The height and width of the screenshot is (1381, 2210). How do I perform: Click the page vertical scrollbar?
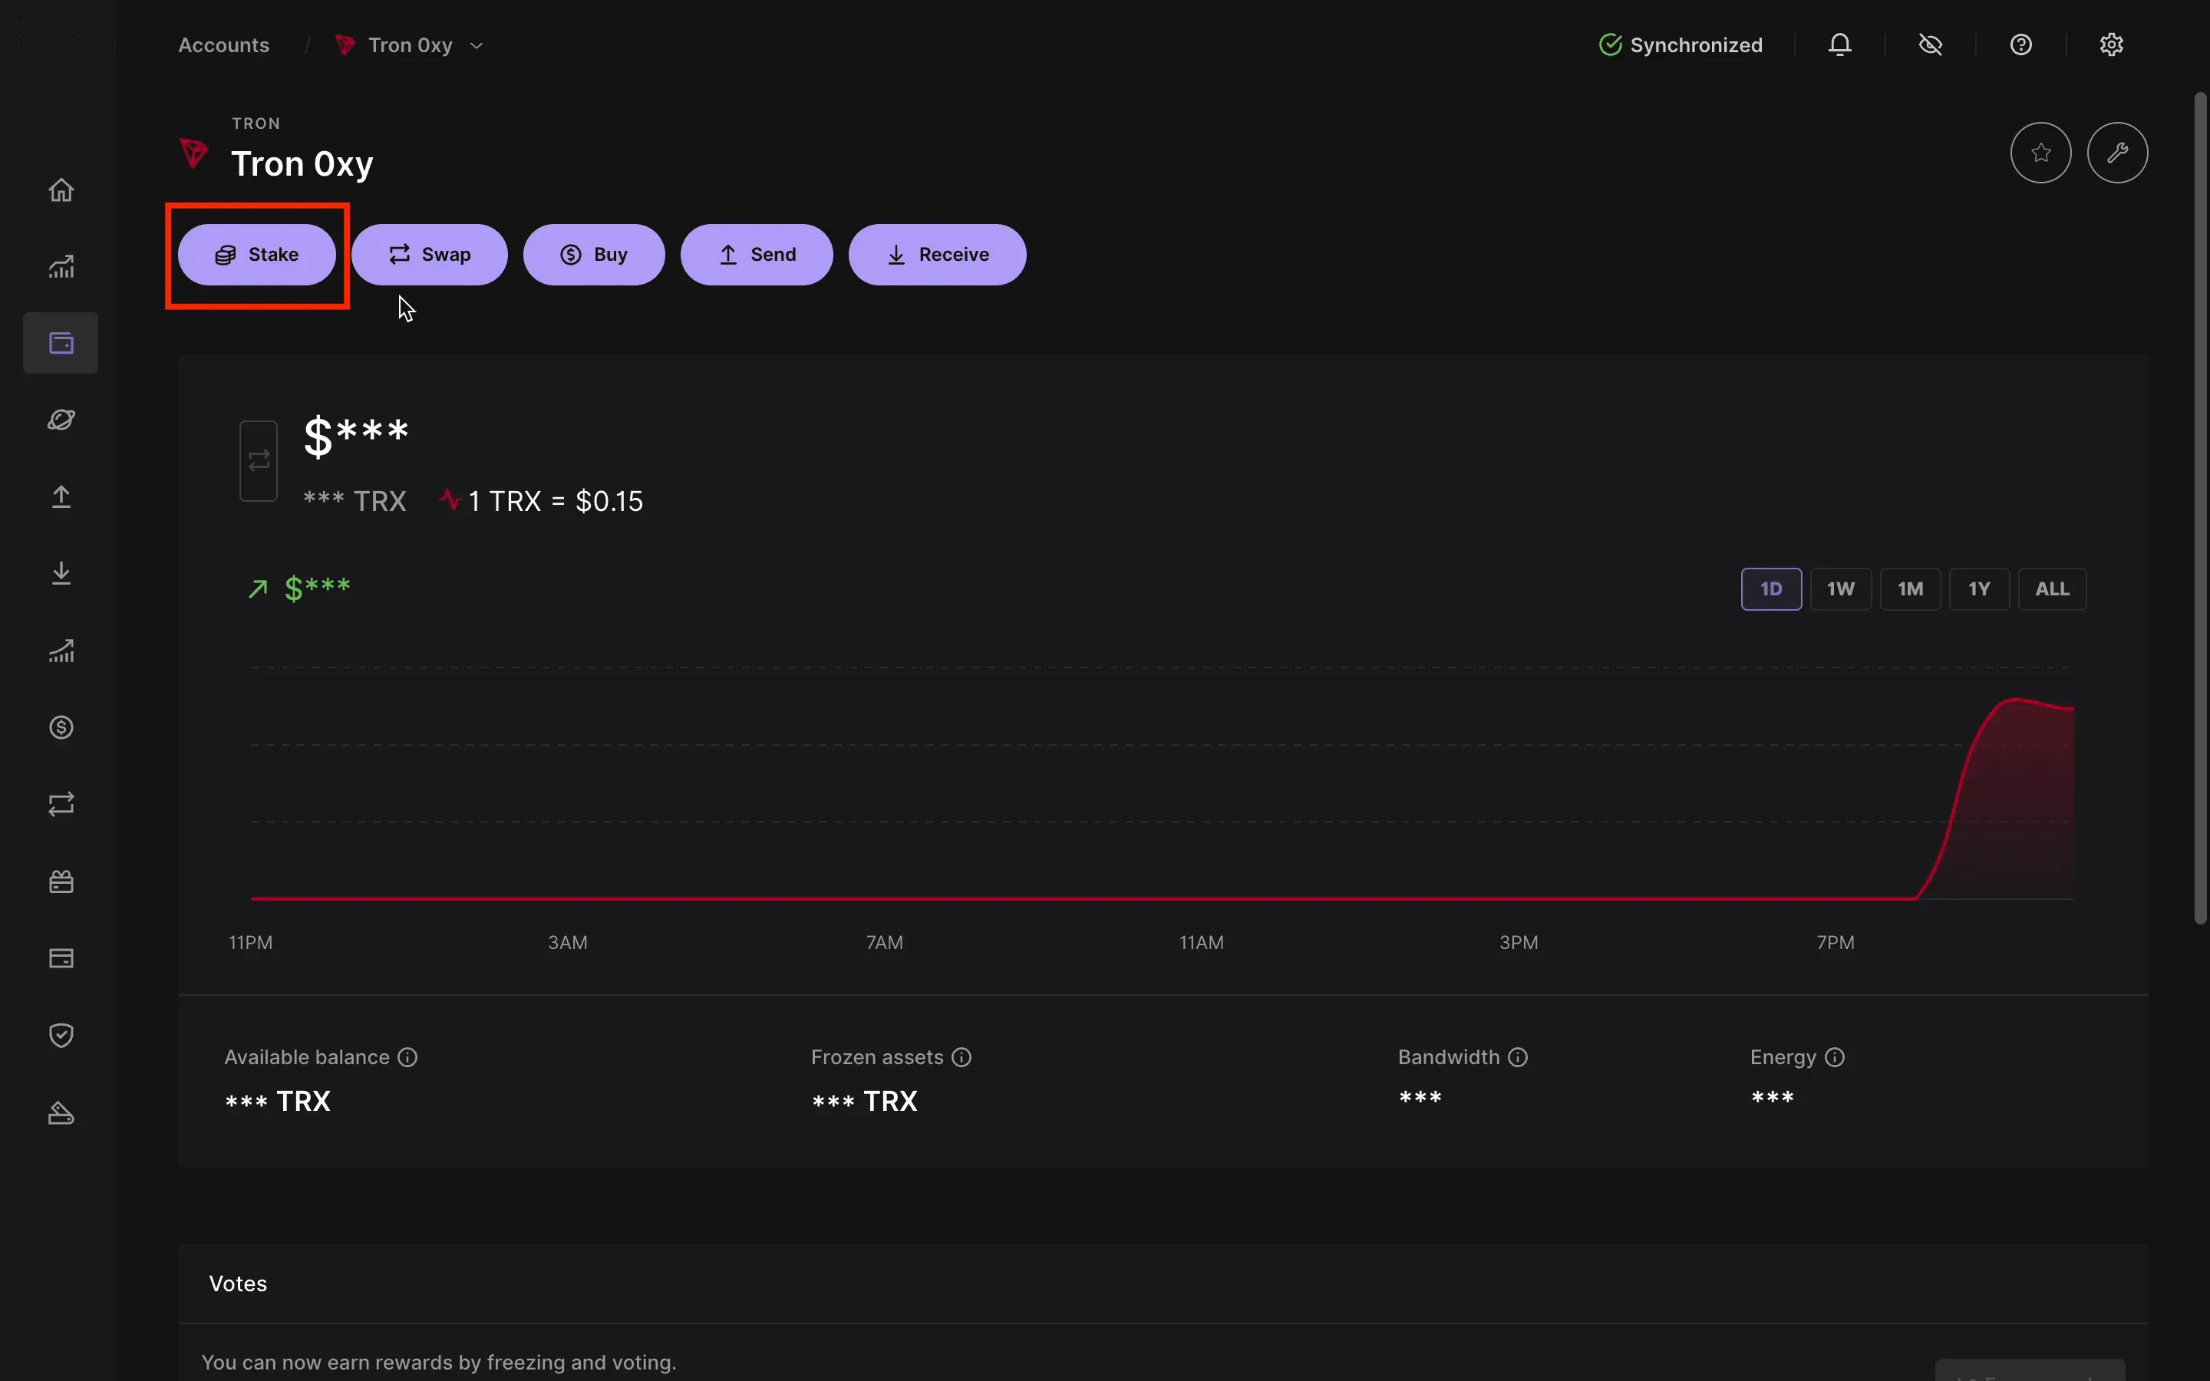pos(2201,508)
